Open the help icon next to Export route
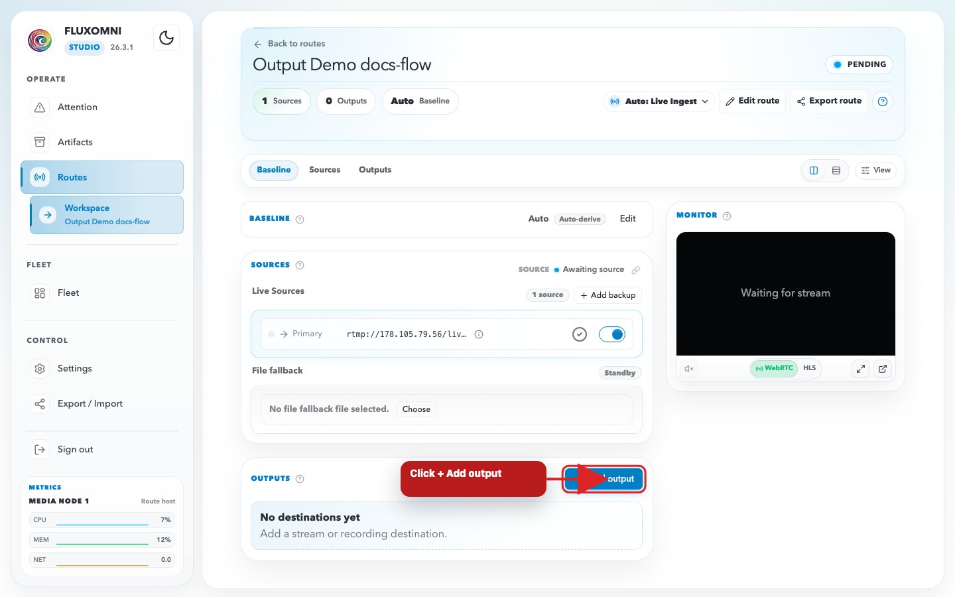Screen dimensions: 955x597 [x=883, y=101]
